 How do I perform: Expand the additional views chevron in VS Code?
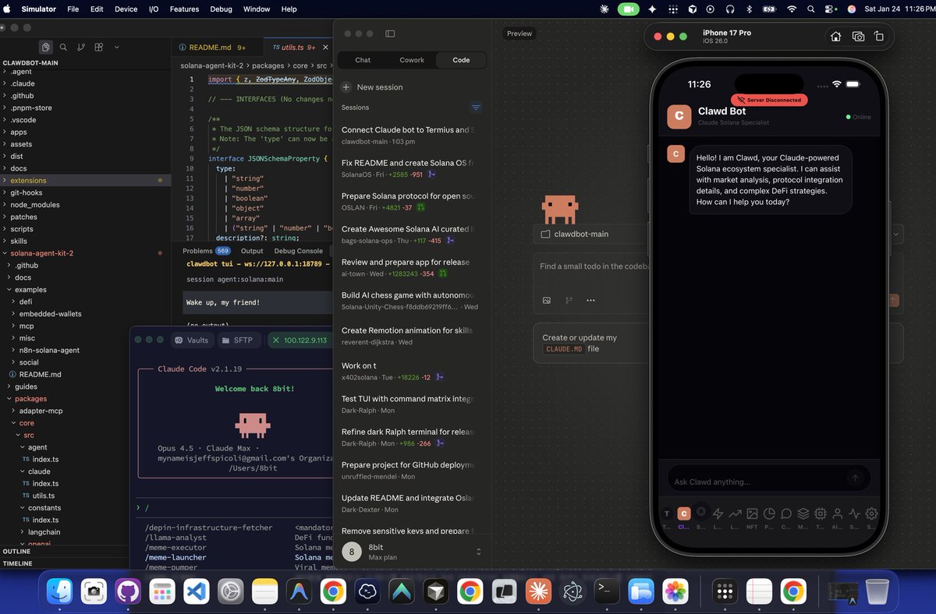coord(115,48)
